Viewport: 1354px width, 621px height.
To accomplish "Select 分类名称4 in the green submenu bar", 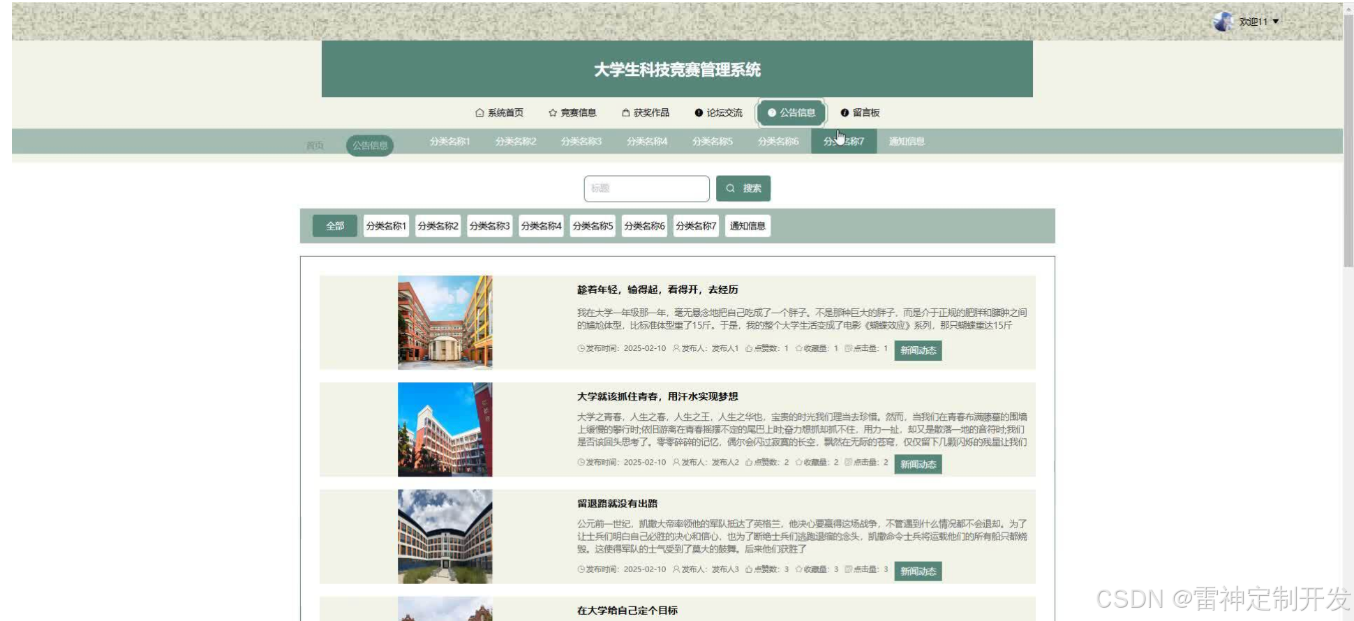I will (x=647, y=141).
